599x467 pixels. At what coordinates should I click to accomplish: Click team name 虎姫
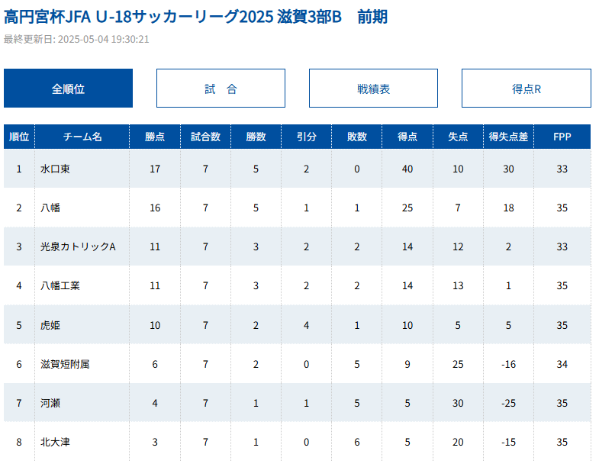[x=50, y=325]
